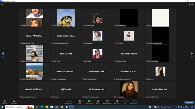Open the Windows Start menu

(x=2, y=107)
